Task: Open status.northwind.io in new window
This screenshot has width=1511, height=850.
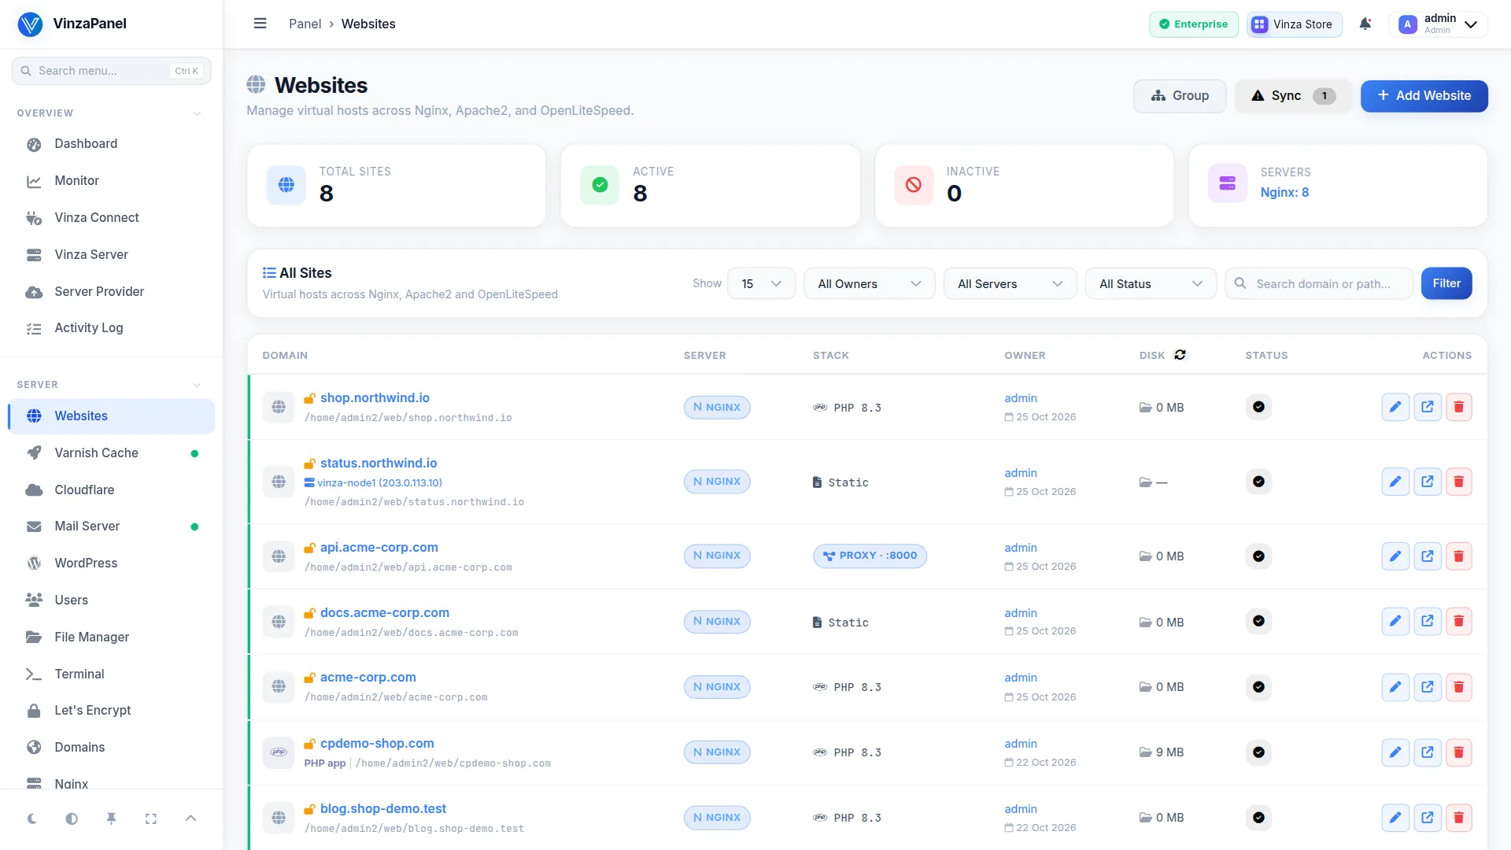Action: pyautogui.click(x=1427, y=482)
